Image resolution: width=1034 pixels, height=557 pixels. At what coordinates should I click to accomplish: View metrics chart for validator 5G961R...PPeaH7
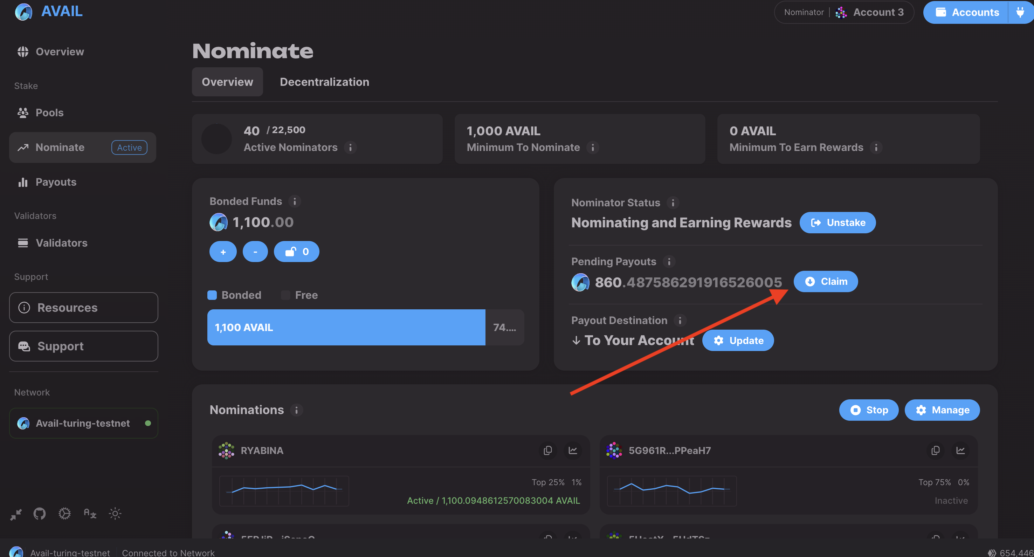960,450
